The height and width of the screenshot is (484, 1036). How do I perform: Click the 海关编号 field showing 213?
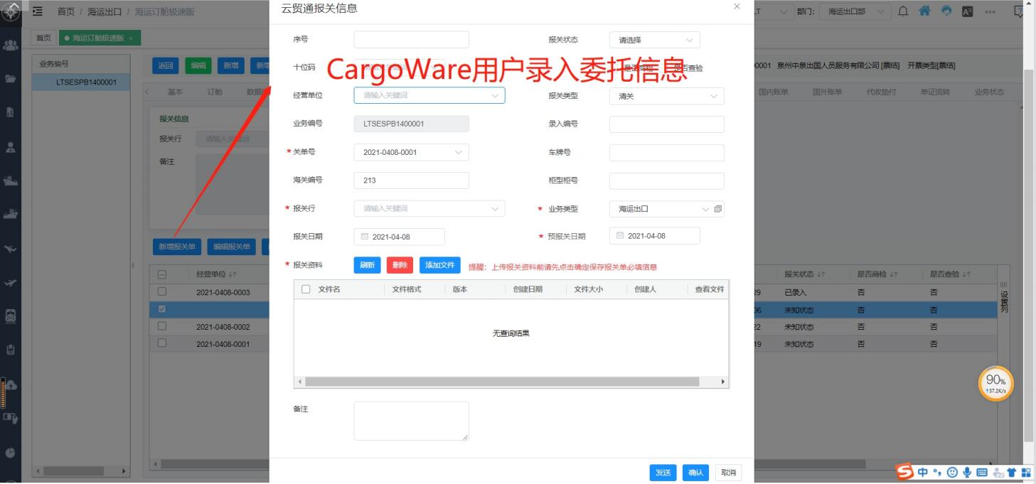pyautogui.click(x=411, y=181)
